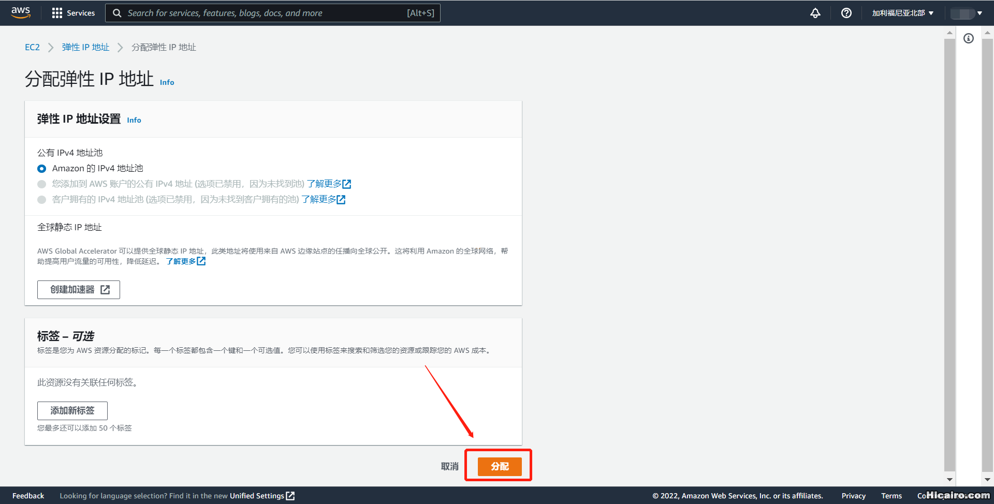This screenshot has height=504, width=994.
Task: Open notifications via the bell icon
Action: click(815, 13)
